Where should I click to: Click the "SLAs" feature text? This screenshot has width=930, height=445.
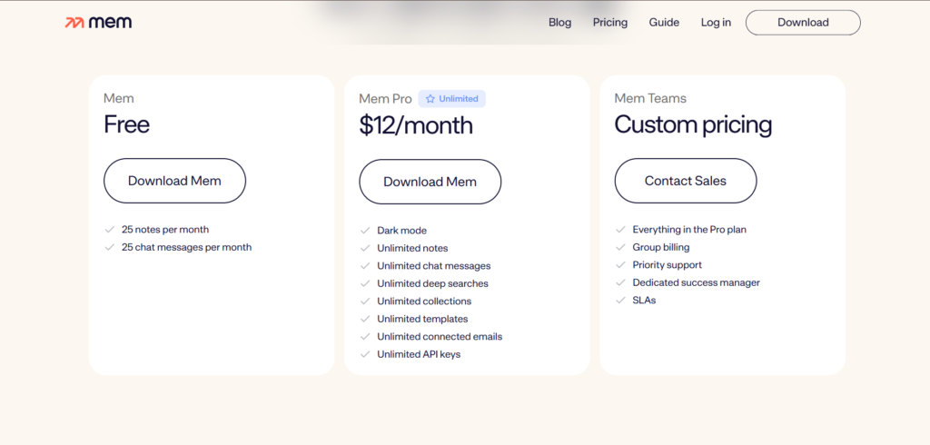(x=644, y=301)
